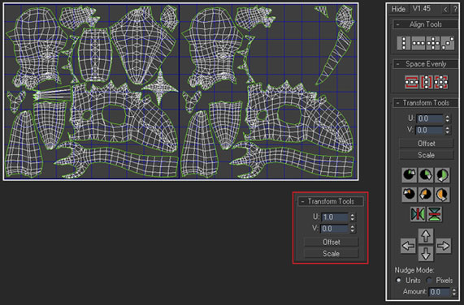This screenshot has width=464, height=305.
Task: Mirror UVs horizontally with the red-bar icon
Action: [418, 214]
